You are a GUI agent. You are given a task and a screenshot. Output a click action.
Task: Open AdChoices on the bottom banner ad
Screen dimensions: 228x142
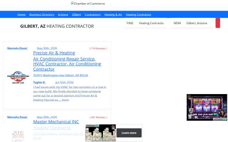[x=92, y=126]
